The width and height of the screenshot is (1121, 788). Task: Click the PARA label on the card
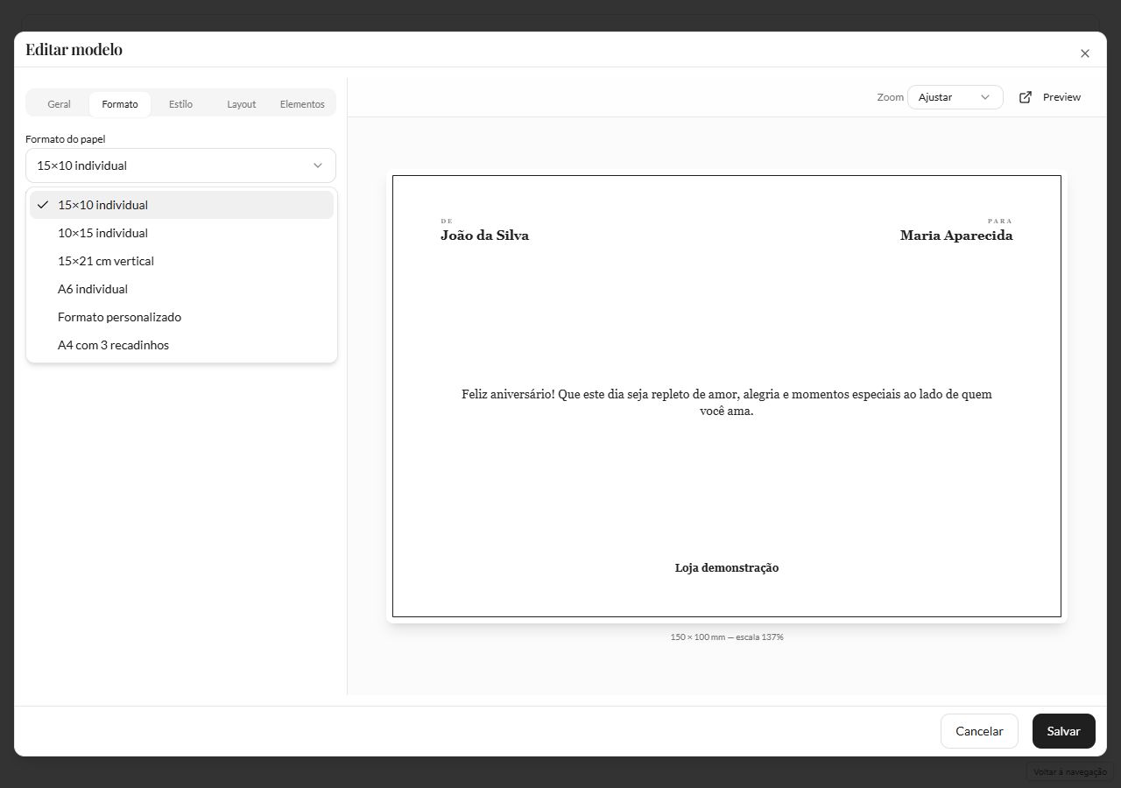(x=1000, y=222)
